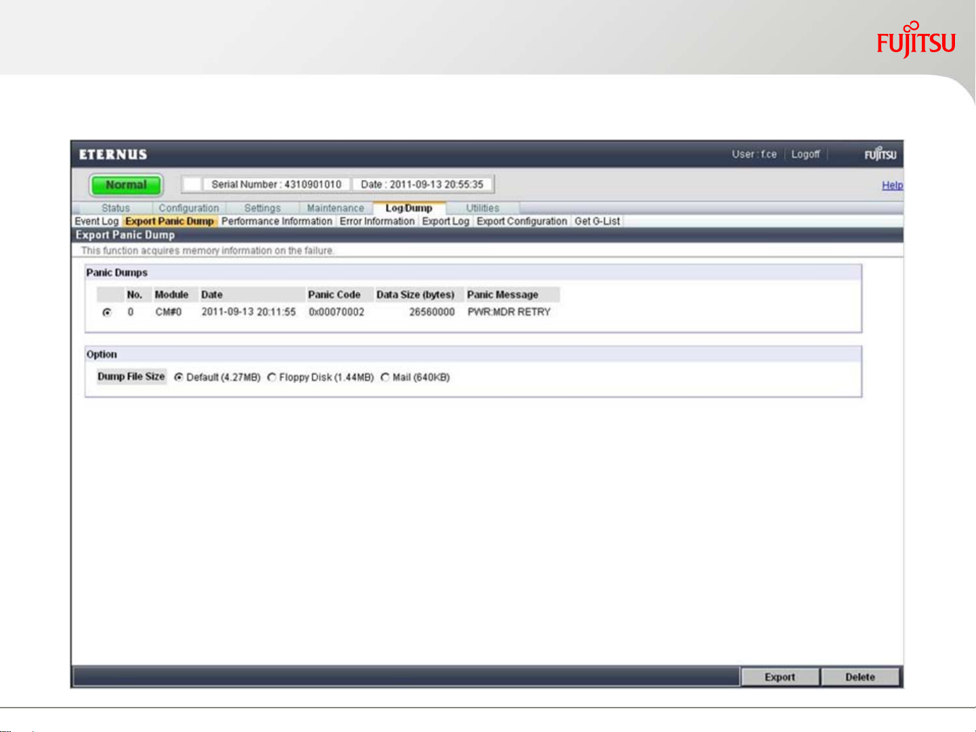
Task: Click the Panic Code column header
Action: (334, 295)
